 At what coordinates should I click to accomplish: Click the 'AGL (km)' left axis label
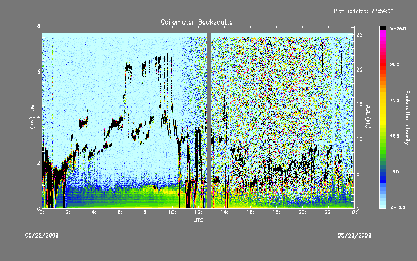pyautogui.click(x=32, y=117)
